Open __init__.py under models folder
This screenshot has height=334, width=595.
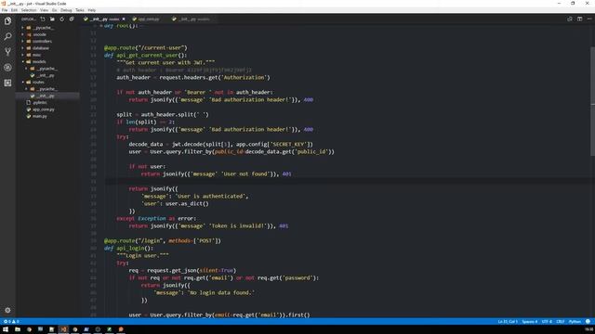[x=46, y=75]
